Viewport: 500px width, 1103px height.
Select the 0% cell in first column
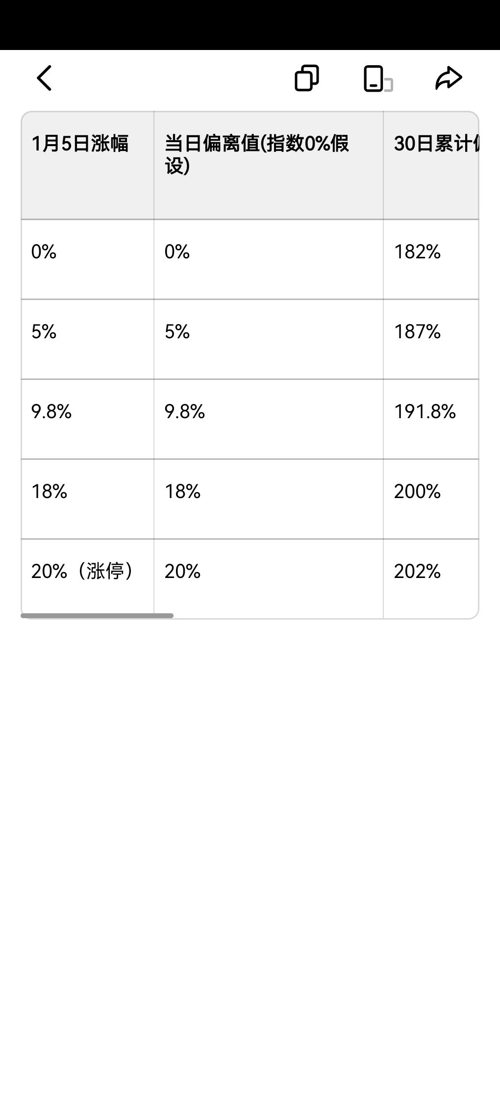[44, 252]
